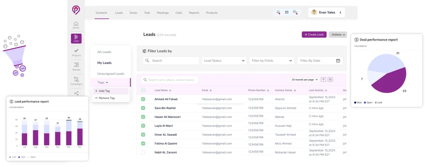Go to Home in sidebar
Image resolution: width=425 pixels, height=167 pixels.
(x=76, y=25)
